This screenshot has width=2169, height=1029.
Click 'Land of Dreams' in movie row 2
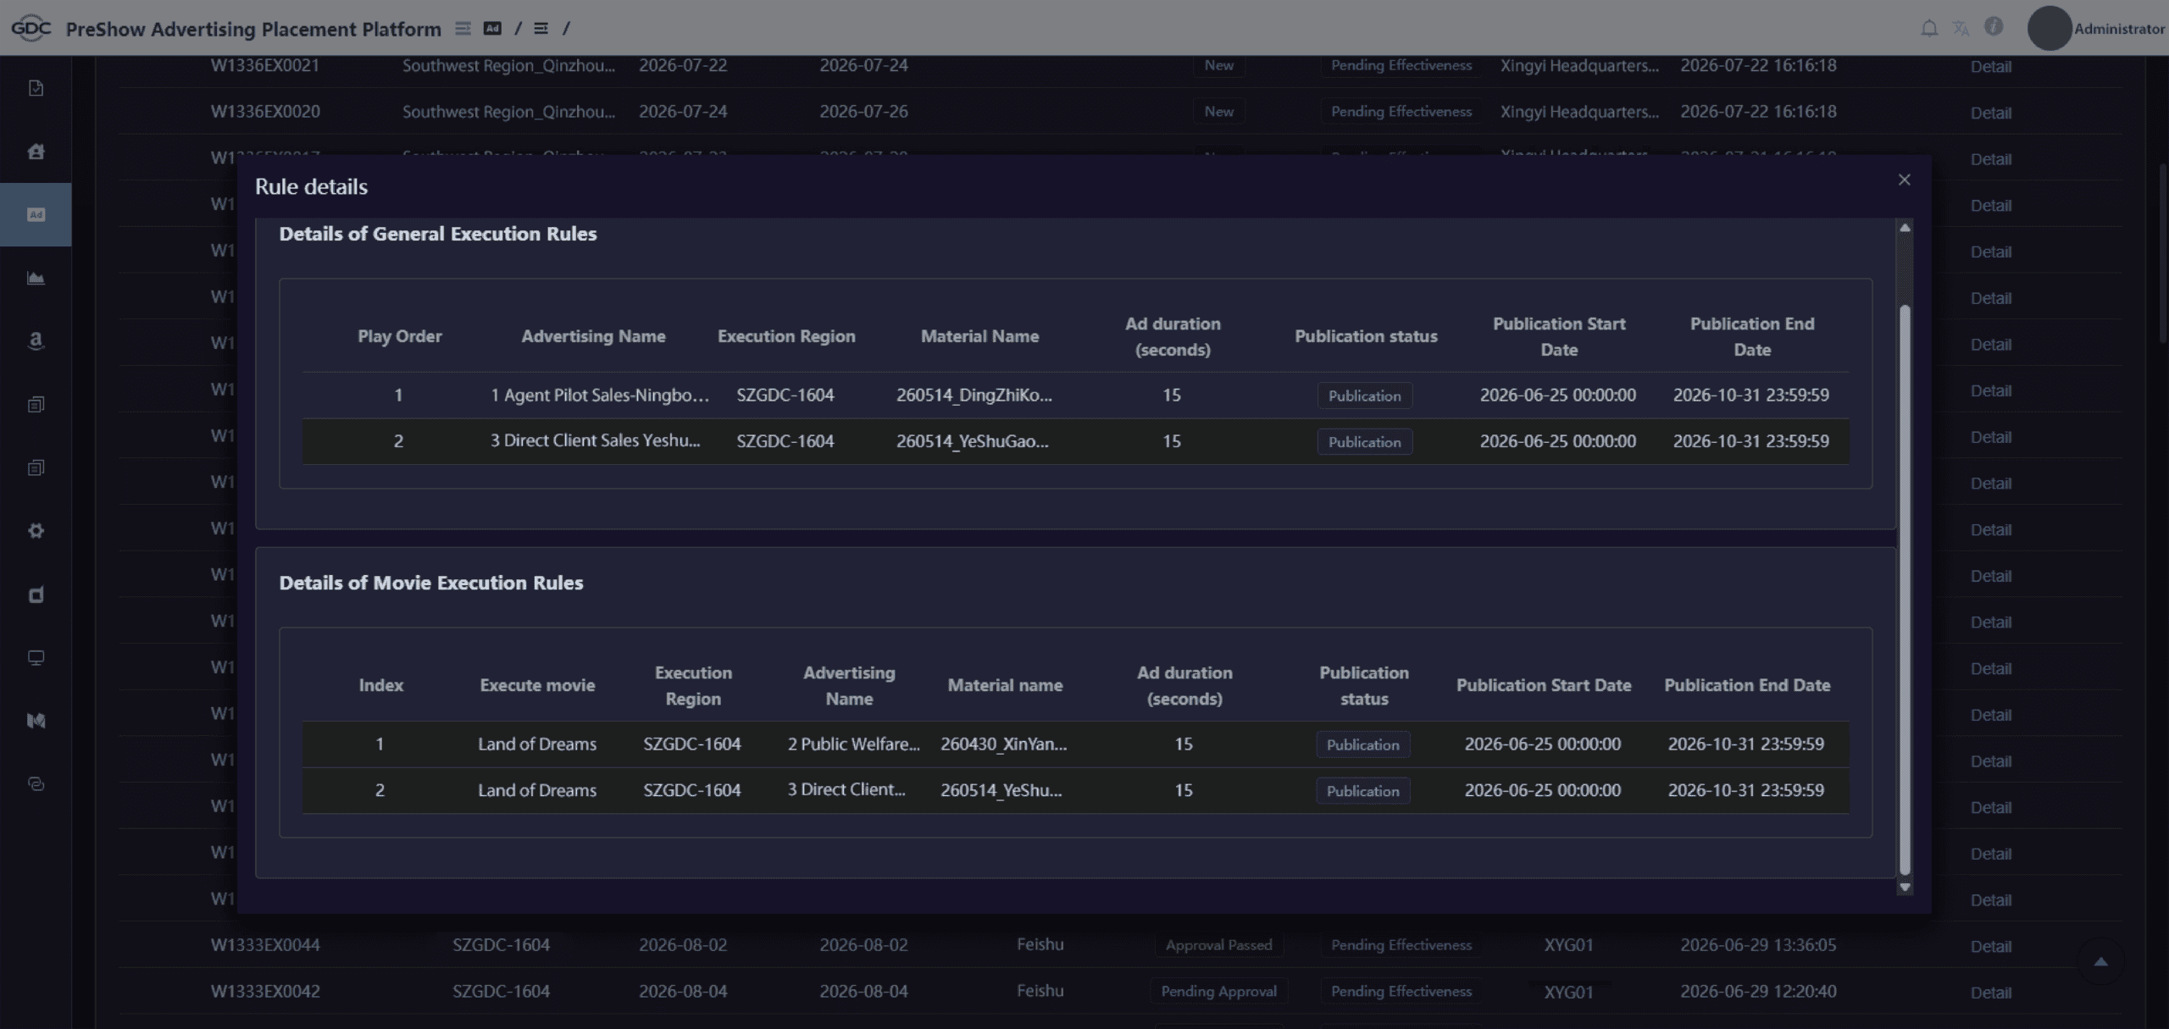[537, 790]
